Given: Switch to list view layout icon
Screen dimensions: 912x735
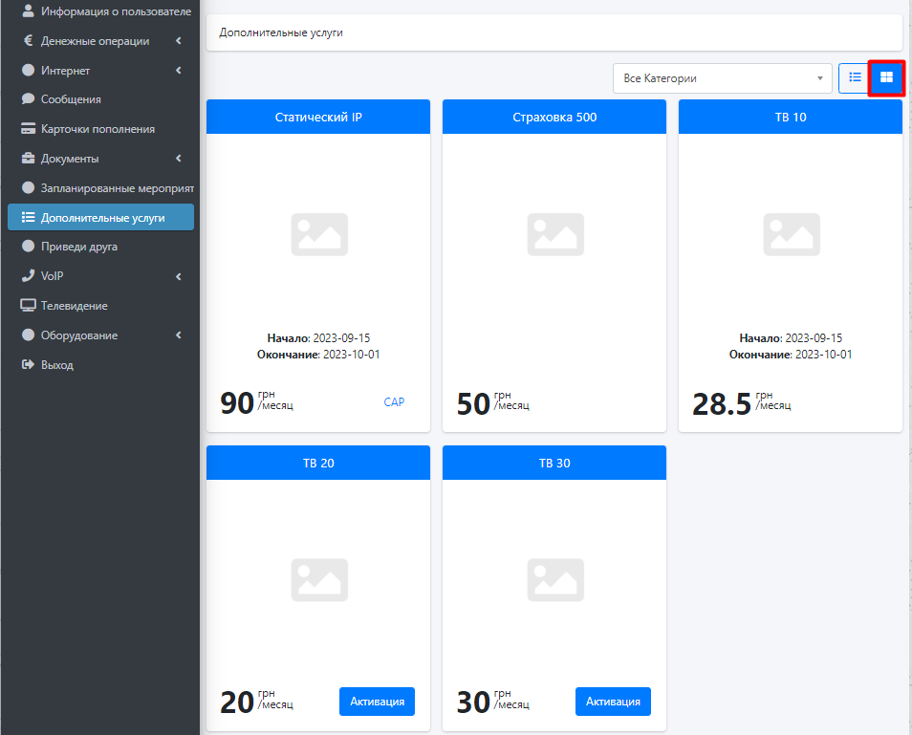Looking at the screenshot, I should [x=855, y=77].
